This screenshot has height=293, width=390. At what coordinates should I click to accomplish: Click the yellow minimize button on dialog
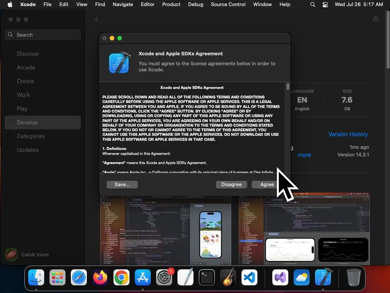112,38
